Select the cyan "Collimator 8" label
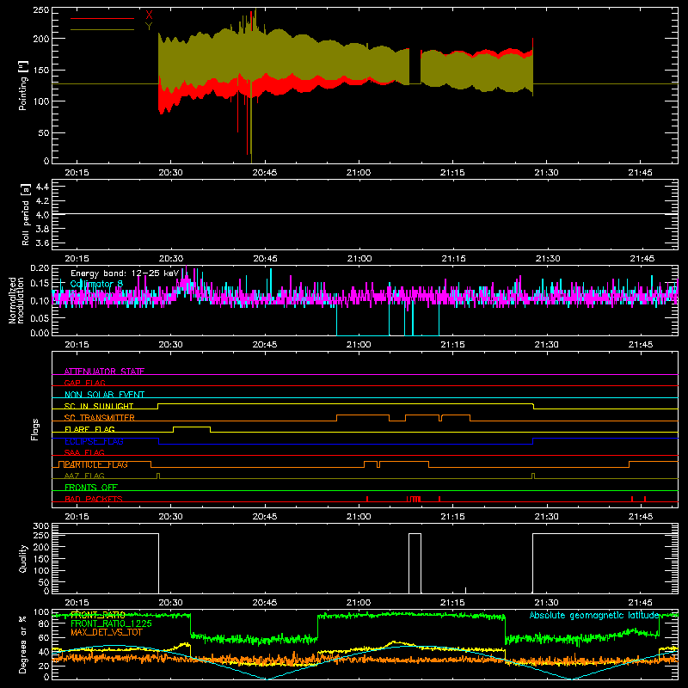Image resolution: width=688 pixels, height=688 pixels. [97, 285]
